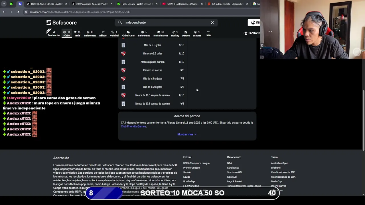The image size is (365, 205).
Task: Close the CA Independiente - Alianza Lima tab
Action: (x=247, y=4)
